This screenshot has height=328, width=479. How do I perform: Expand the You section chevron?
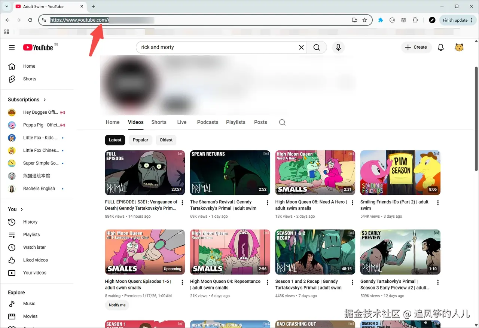pyautogui.click(x=22, y=209)
